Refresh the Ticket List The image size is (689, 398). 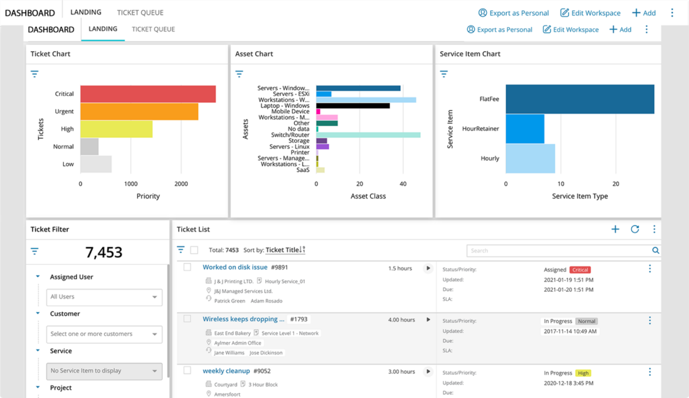[x=634, y=229]
